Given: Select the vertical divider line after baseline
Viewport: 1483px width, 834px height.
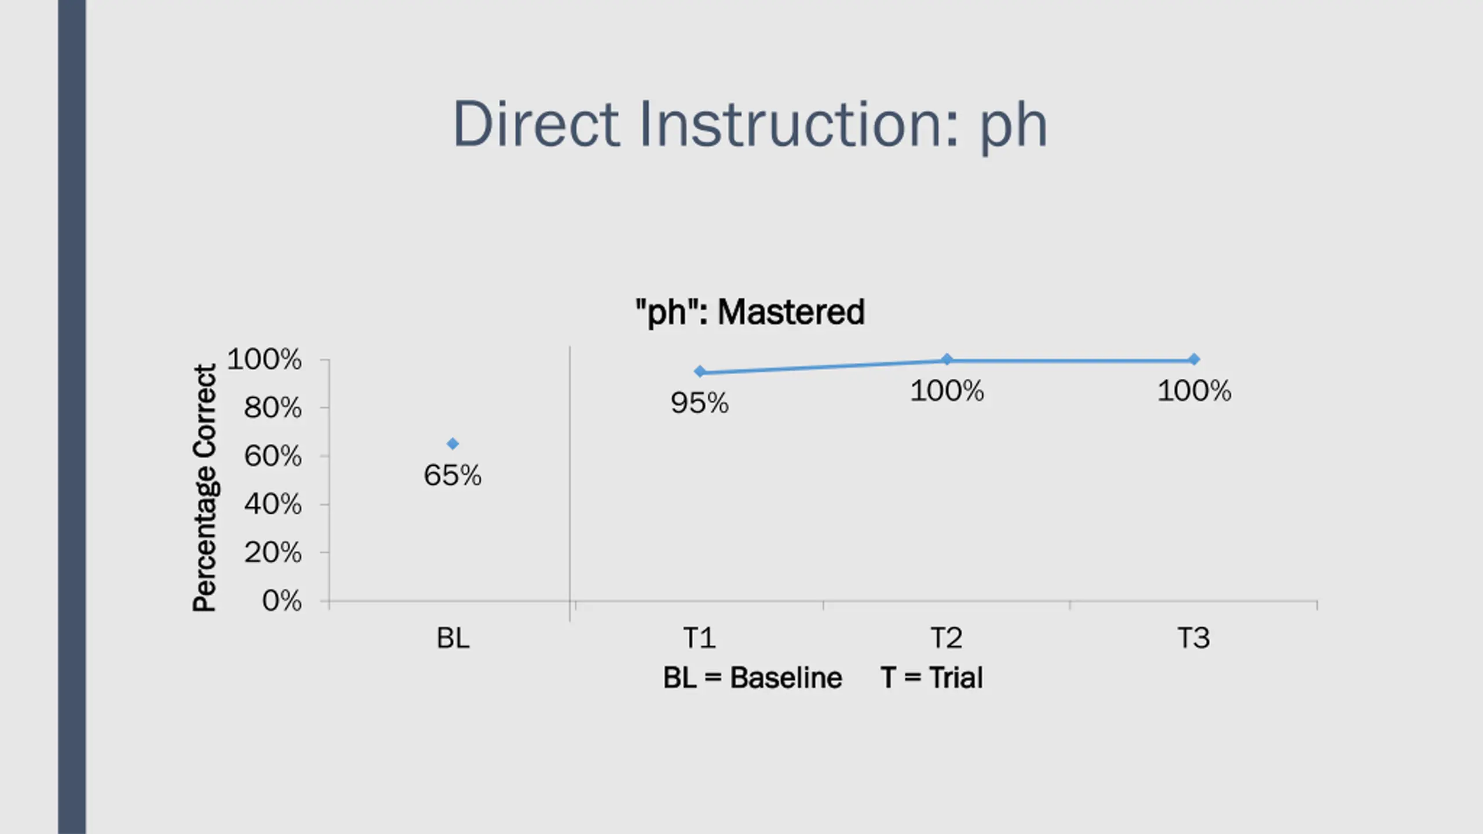Looking at the screenshot, I should (570, 484).
